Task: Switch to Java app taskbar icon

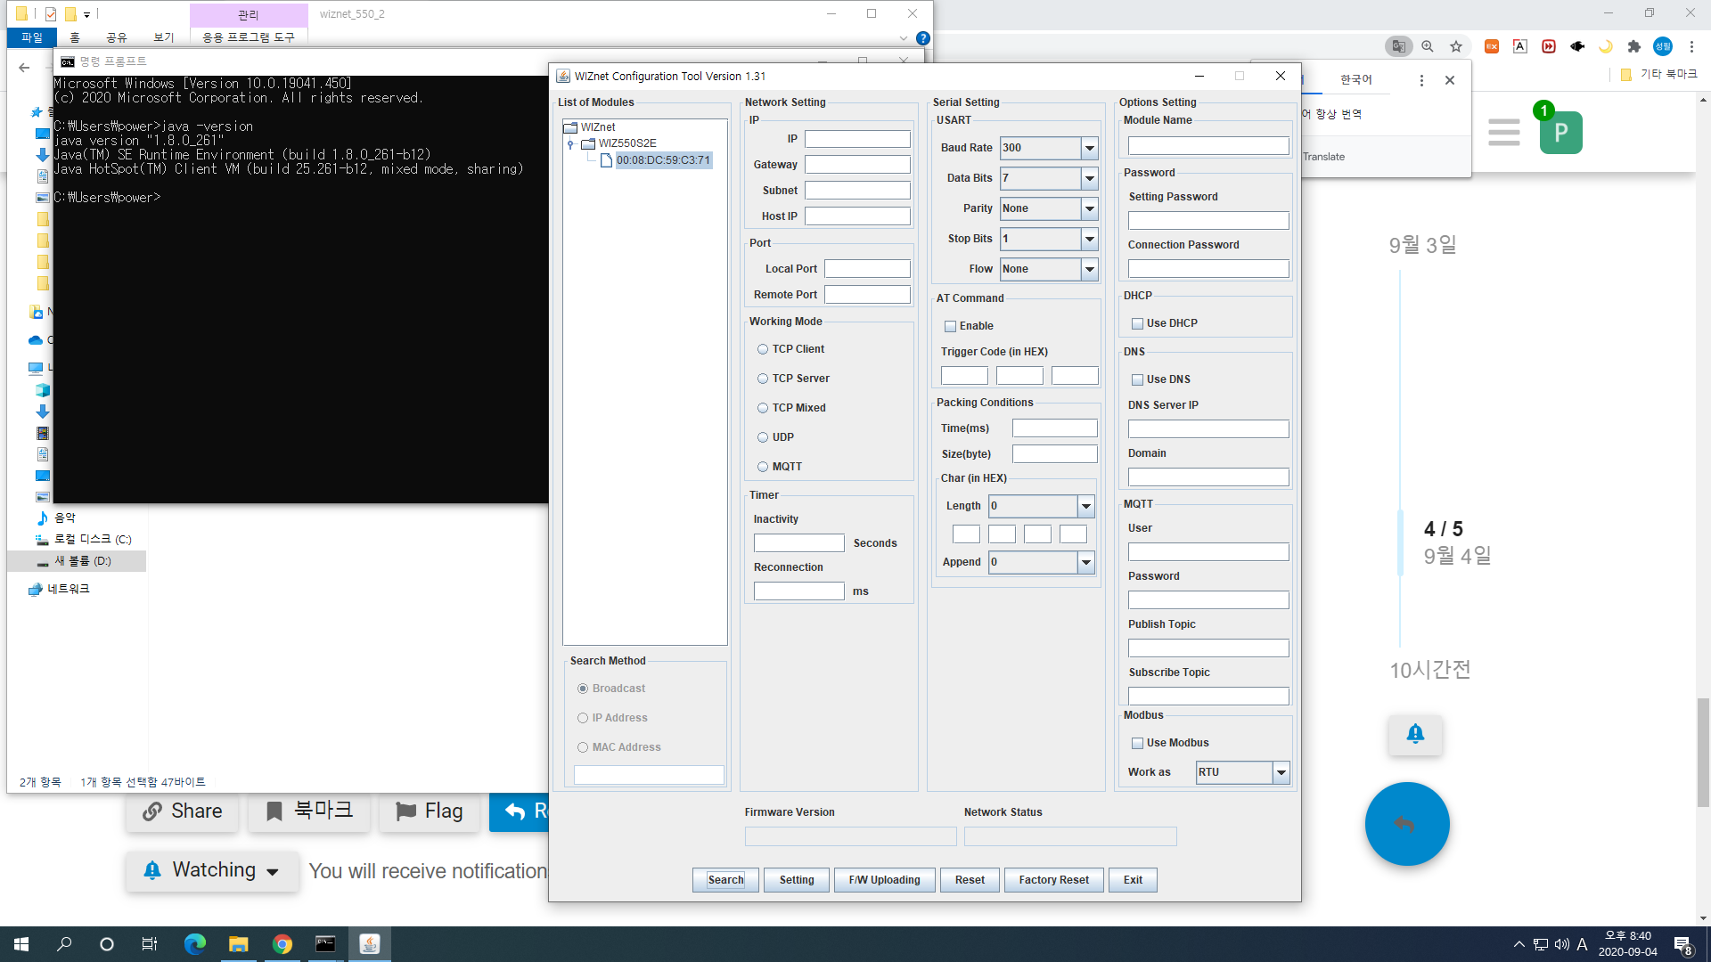Action: (x=369, y=944)
